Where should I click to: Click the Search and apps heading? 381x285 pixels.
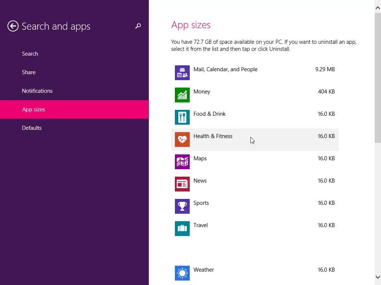point(56,26)
